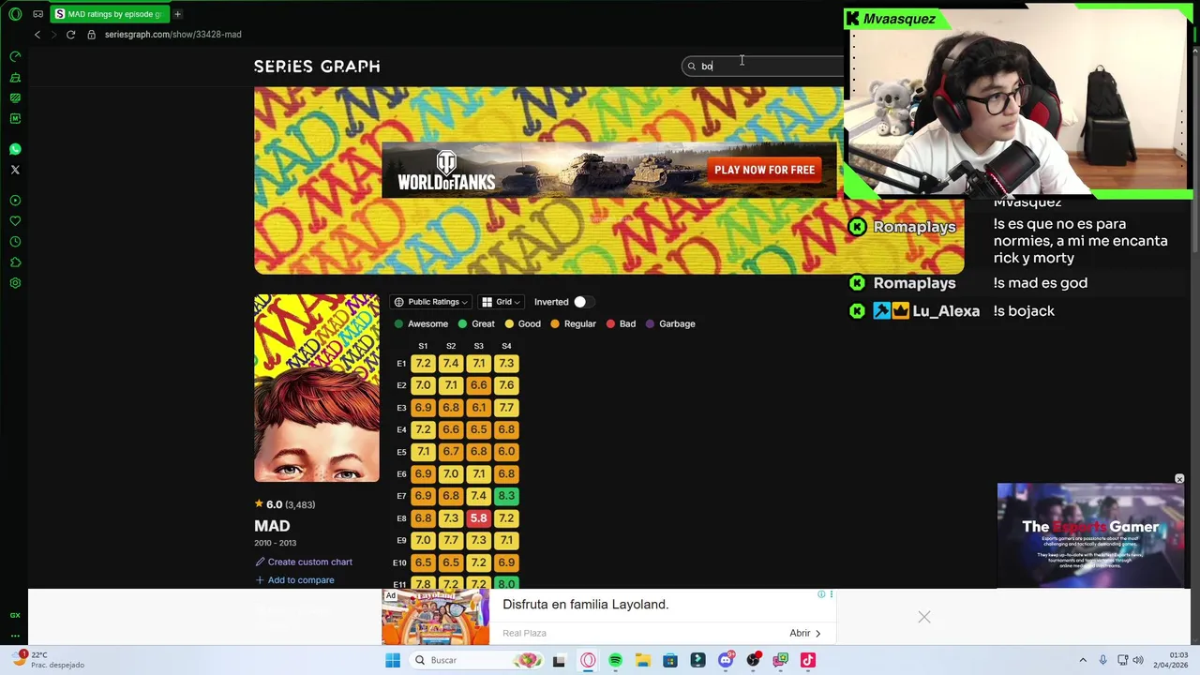Open Microsoft Store from the taskbar

coord(670,660)
